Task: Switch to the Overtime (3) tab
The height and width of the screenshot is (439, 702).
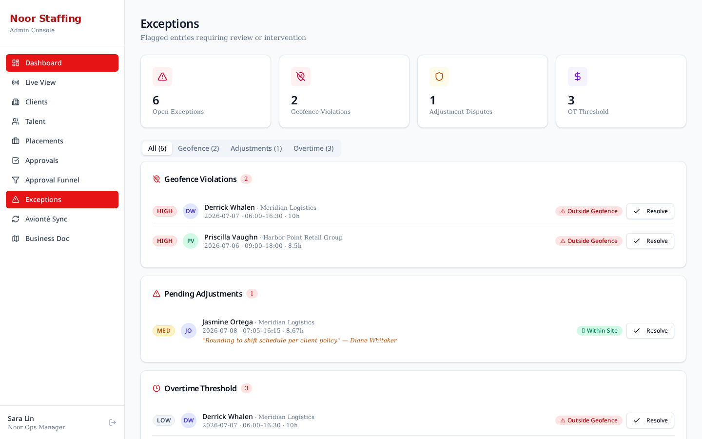Action: click(313, 148)
